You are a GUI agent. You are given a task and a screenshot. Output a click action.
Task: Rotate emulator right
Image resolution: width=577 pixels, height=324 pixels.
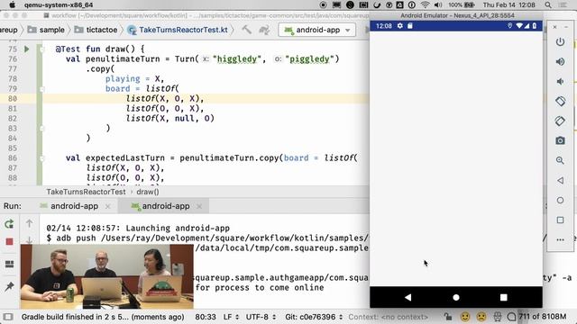point(560,121)
